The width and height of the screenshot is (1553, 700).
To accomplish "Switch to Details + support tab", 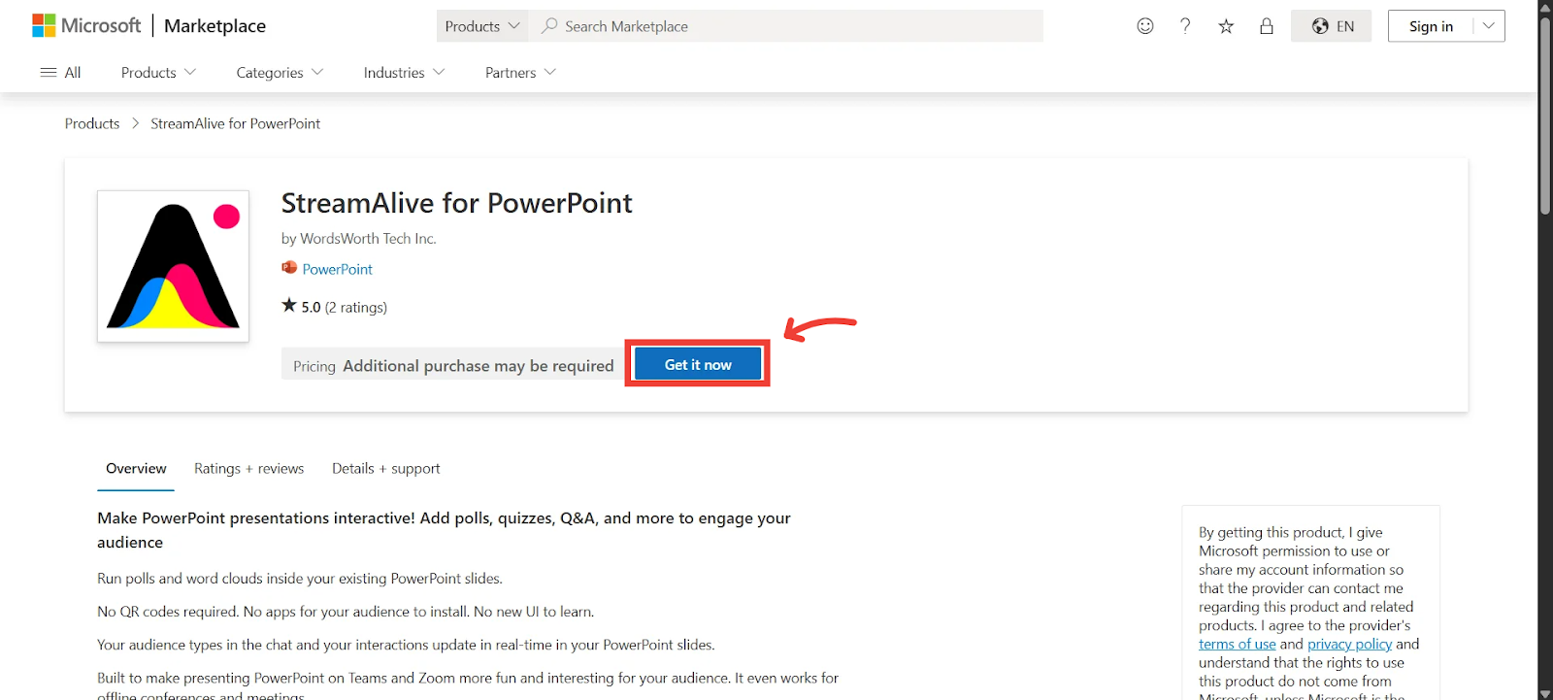I will 385,468.
